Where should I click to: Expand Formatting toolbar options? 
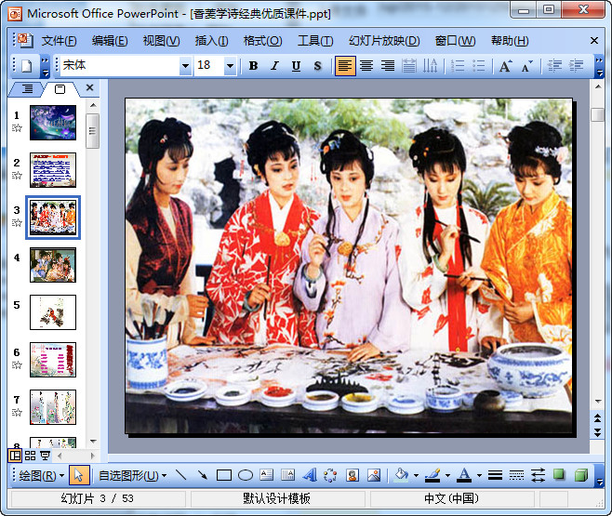pyautogui.click(x=599, y=66)
